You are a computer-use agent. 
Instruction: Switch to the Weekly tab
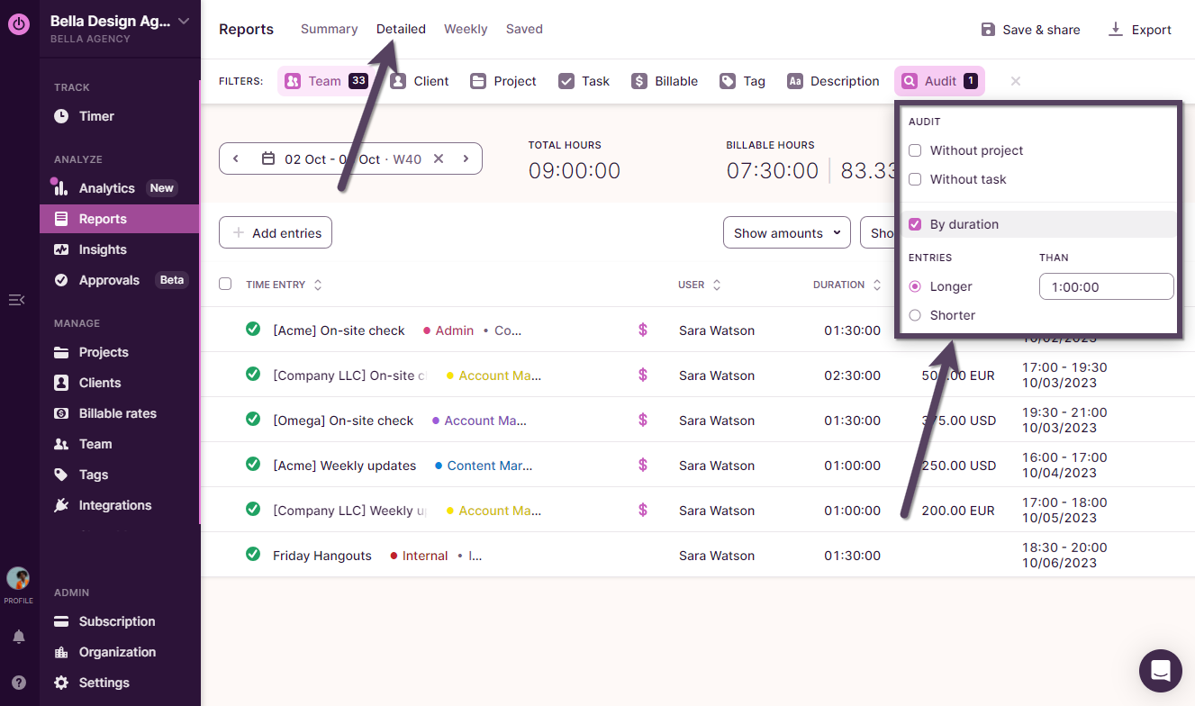[x=466, y=29]
